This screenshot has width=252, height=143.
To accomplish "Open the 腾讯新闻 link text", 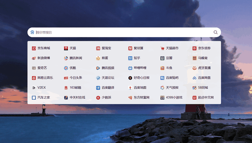I will (76, 58).
